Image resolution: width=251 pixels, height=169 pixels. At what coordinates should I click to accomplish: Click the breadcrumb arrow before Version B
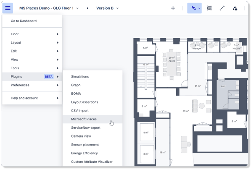(87, 8)
